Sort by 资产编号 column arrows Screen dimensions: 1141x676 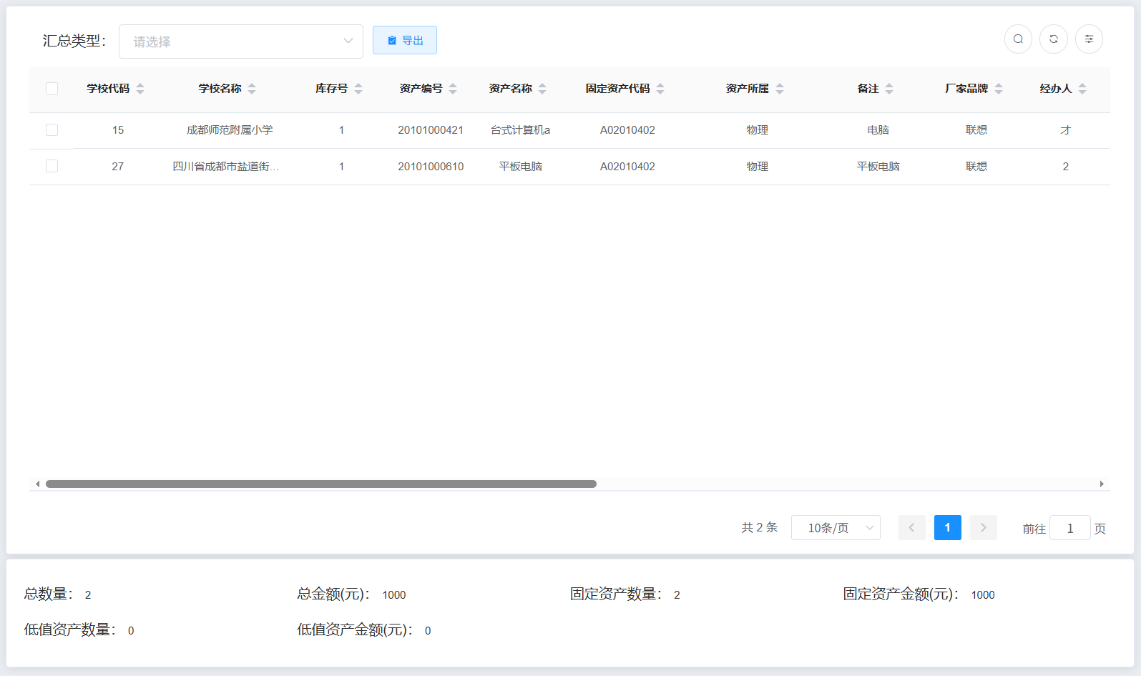click(453, 89)
